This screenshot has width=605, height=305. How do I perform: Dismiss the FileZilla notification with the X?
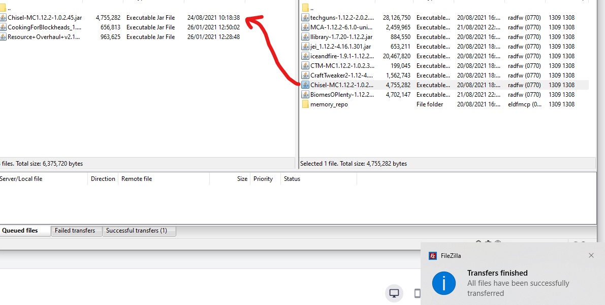[591, 255]
